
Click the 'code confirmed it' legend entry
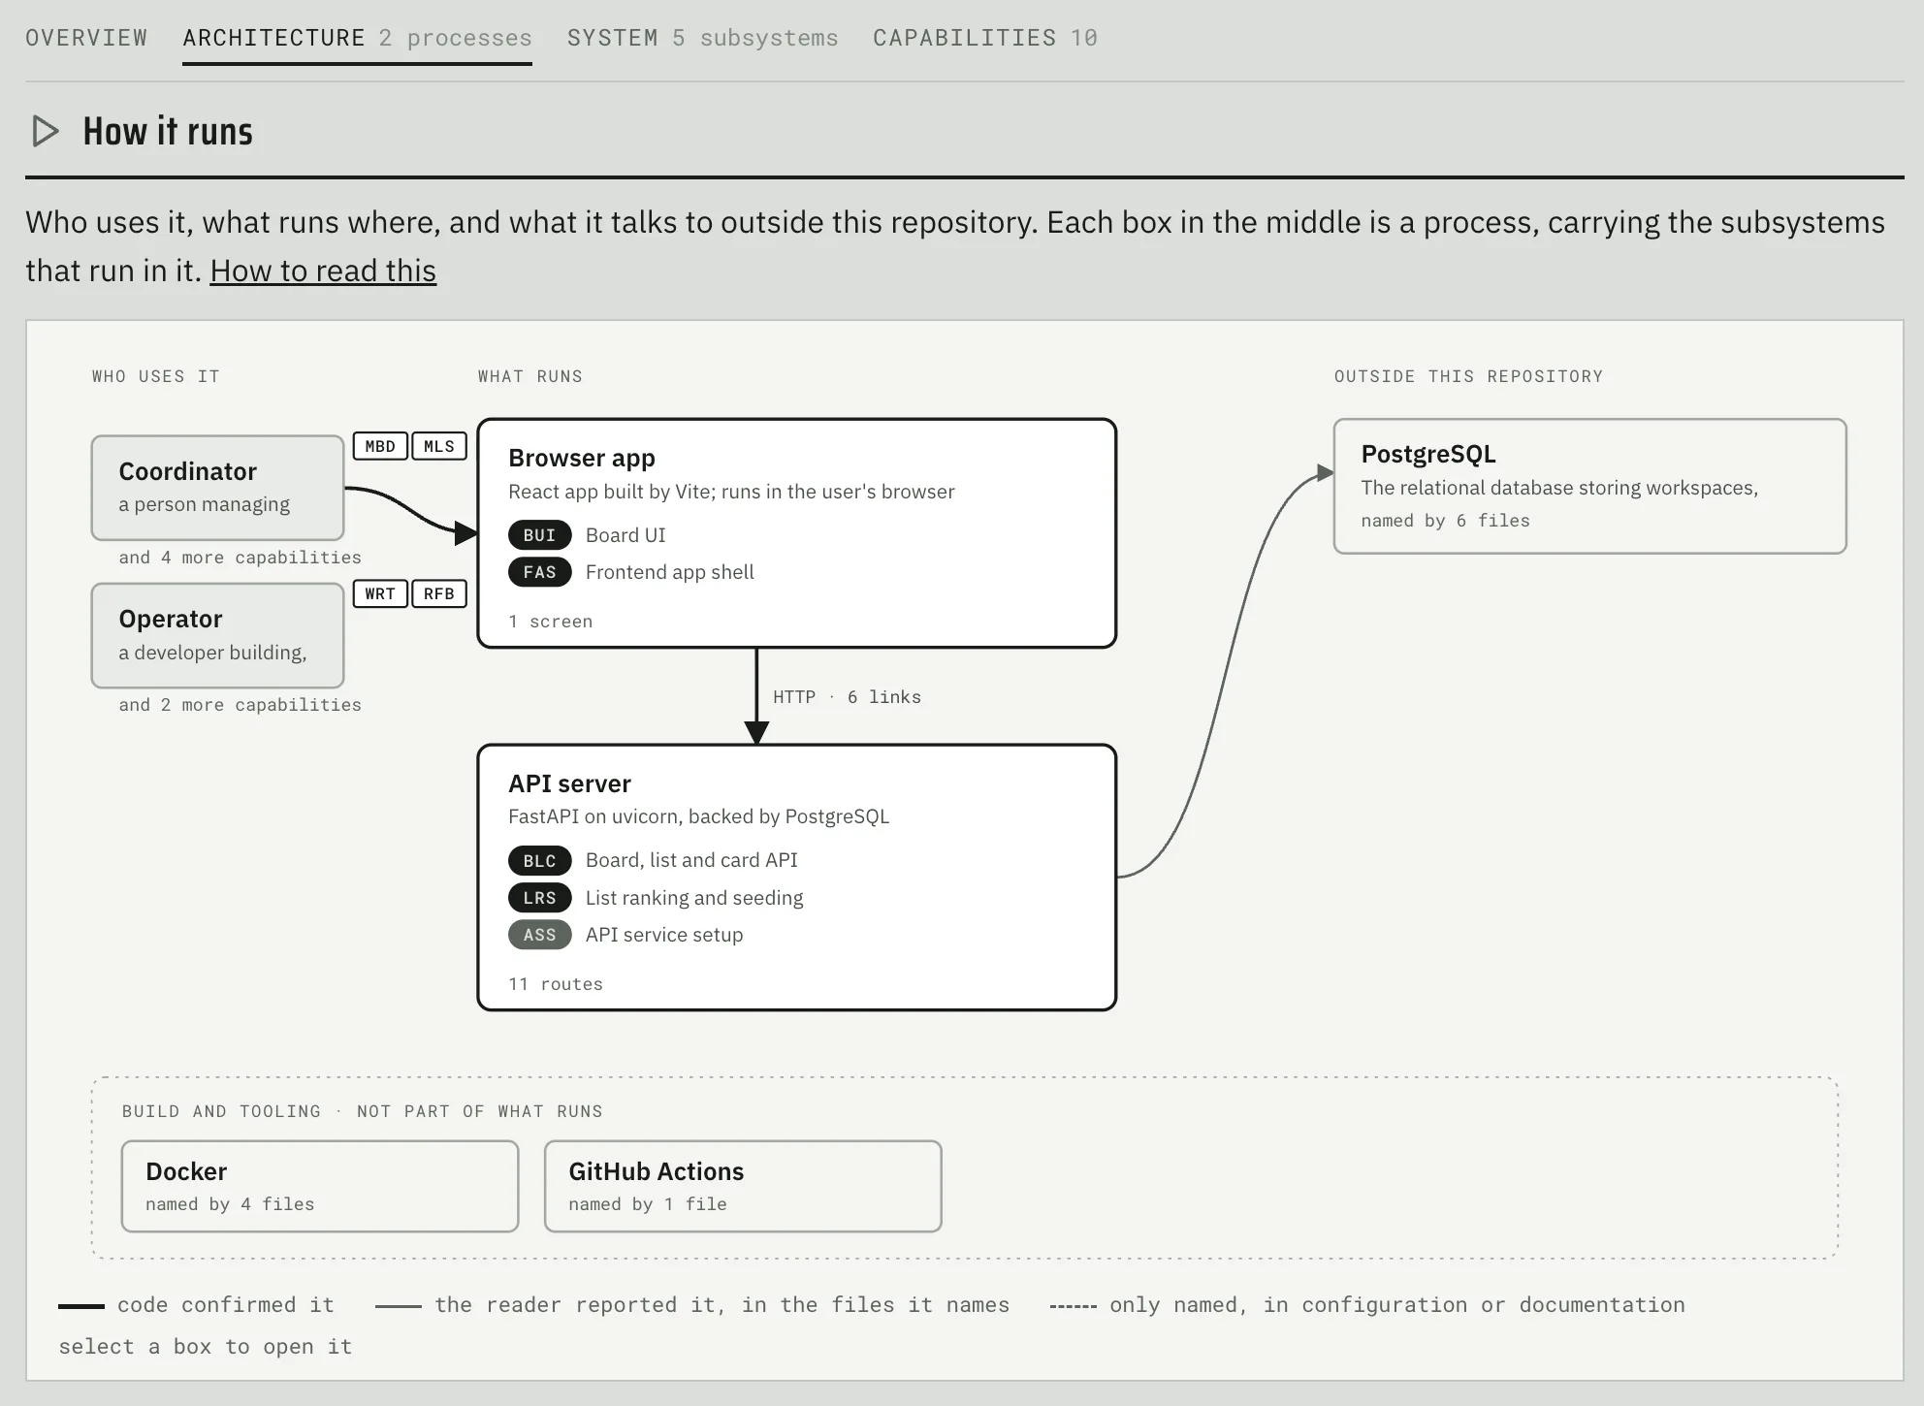[x=197, y=1305]
